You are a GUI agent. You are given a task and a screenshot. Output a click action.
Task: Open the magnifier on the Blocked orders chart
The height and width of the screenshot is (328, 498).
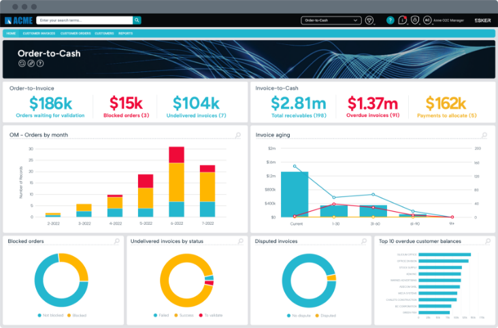click(x=116, y=241)
